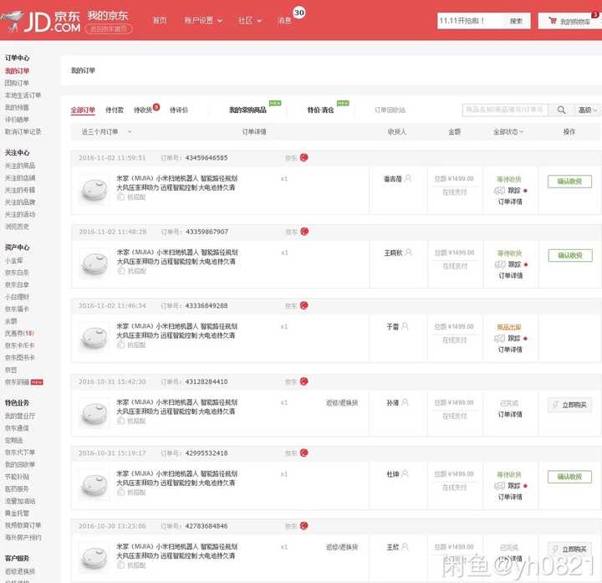Open 消息 in top navigation
The height and width of the screenshot is (583, 602).
click(284, 20)
